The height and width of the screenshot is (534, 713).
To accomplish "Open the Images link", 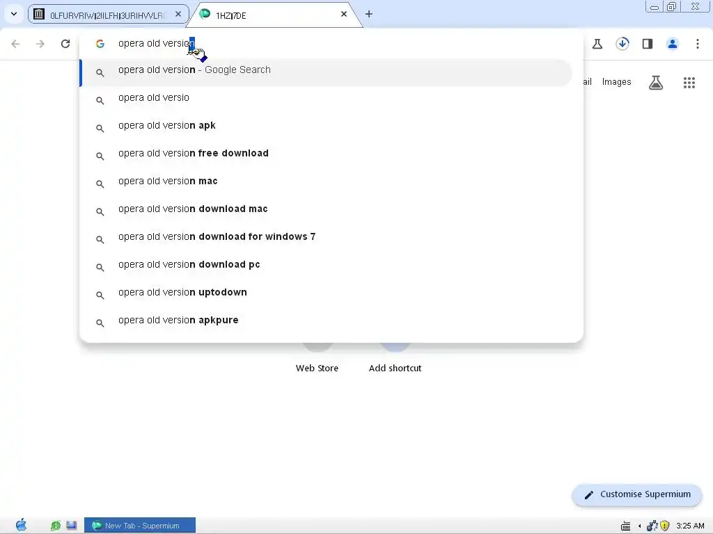I will [616, 82].
